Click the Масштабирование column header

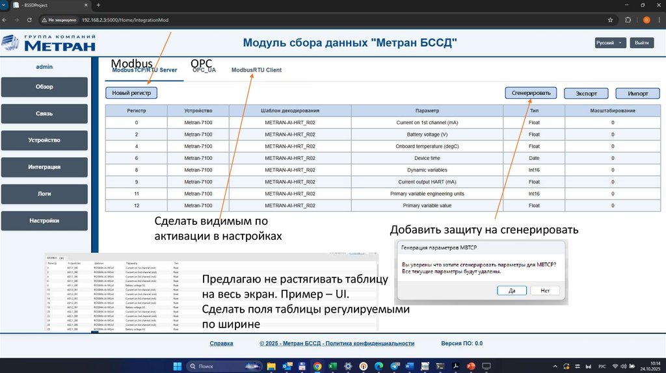point(613,110)
